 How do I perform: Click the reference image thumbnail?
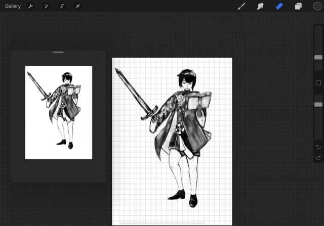tap(59, 112)
